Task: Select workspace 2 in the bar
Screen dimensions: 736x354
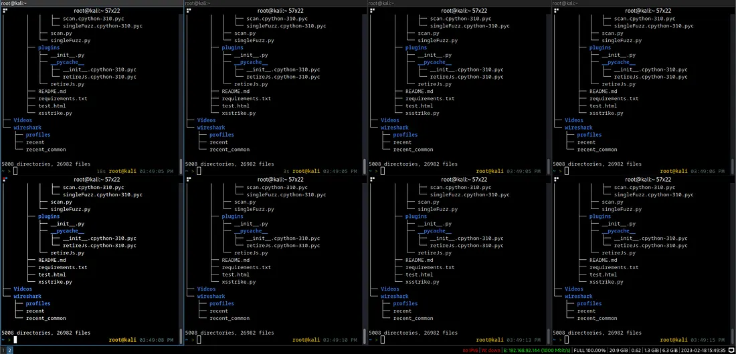Action: [x=9, y=349]
